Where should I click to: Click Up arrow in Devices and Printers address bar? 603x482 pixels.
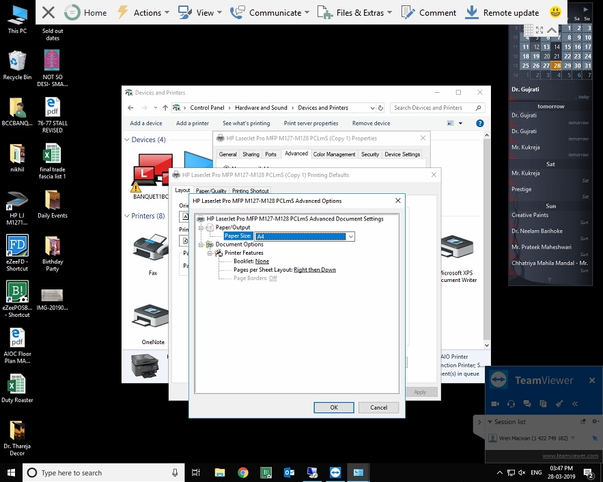pos(165,108)
